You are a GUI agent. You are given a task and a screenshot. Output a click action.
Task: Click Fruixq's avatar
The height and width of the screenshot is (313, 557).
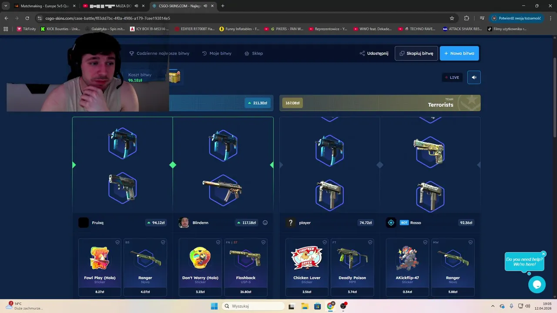pos(84,223)
